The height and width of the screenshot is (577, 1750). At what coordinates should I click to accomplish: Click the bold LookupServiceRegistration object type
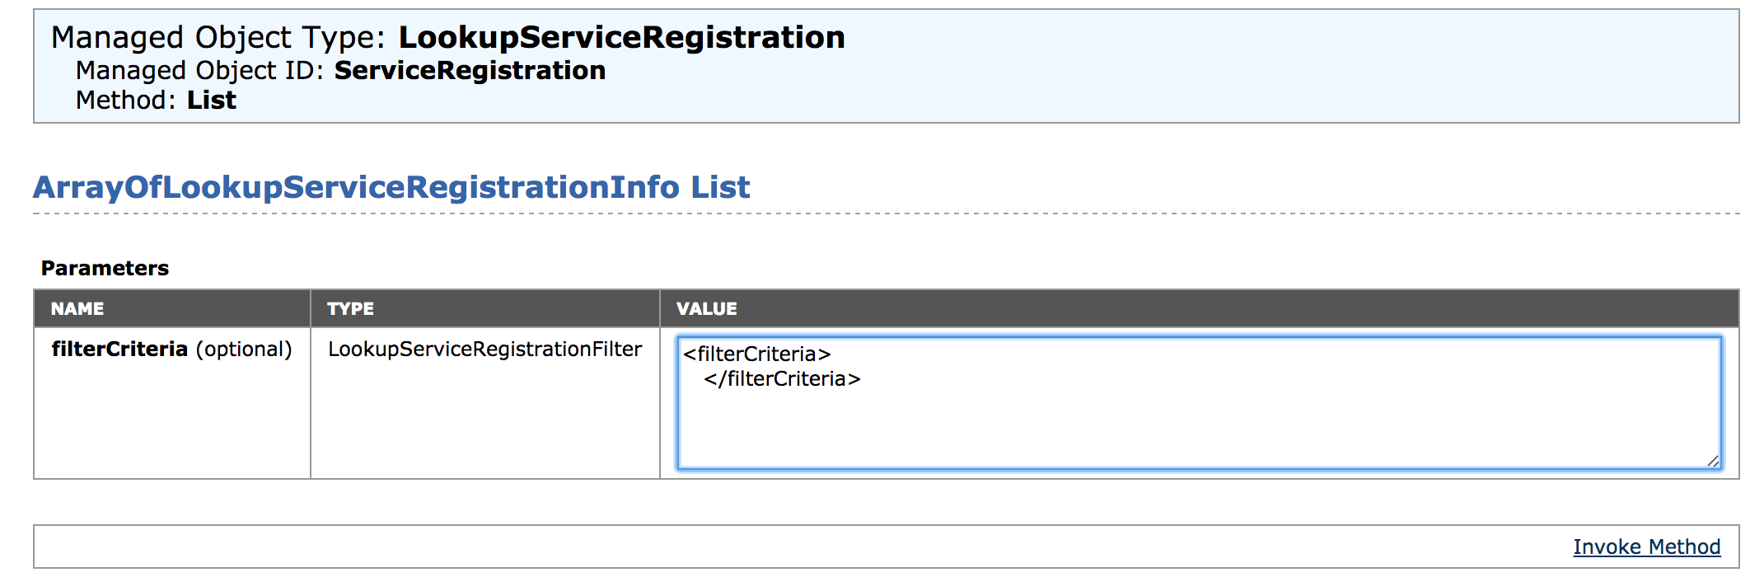pyautogui.click(x=621, y=37)
